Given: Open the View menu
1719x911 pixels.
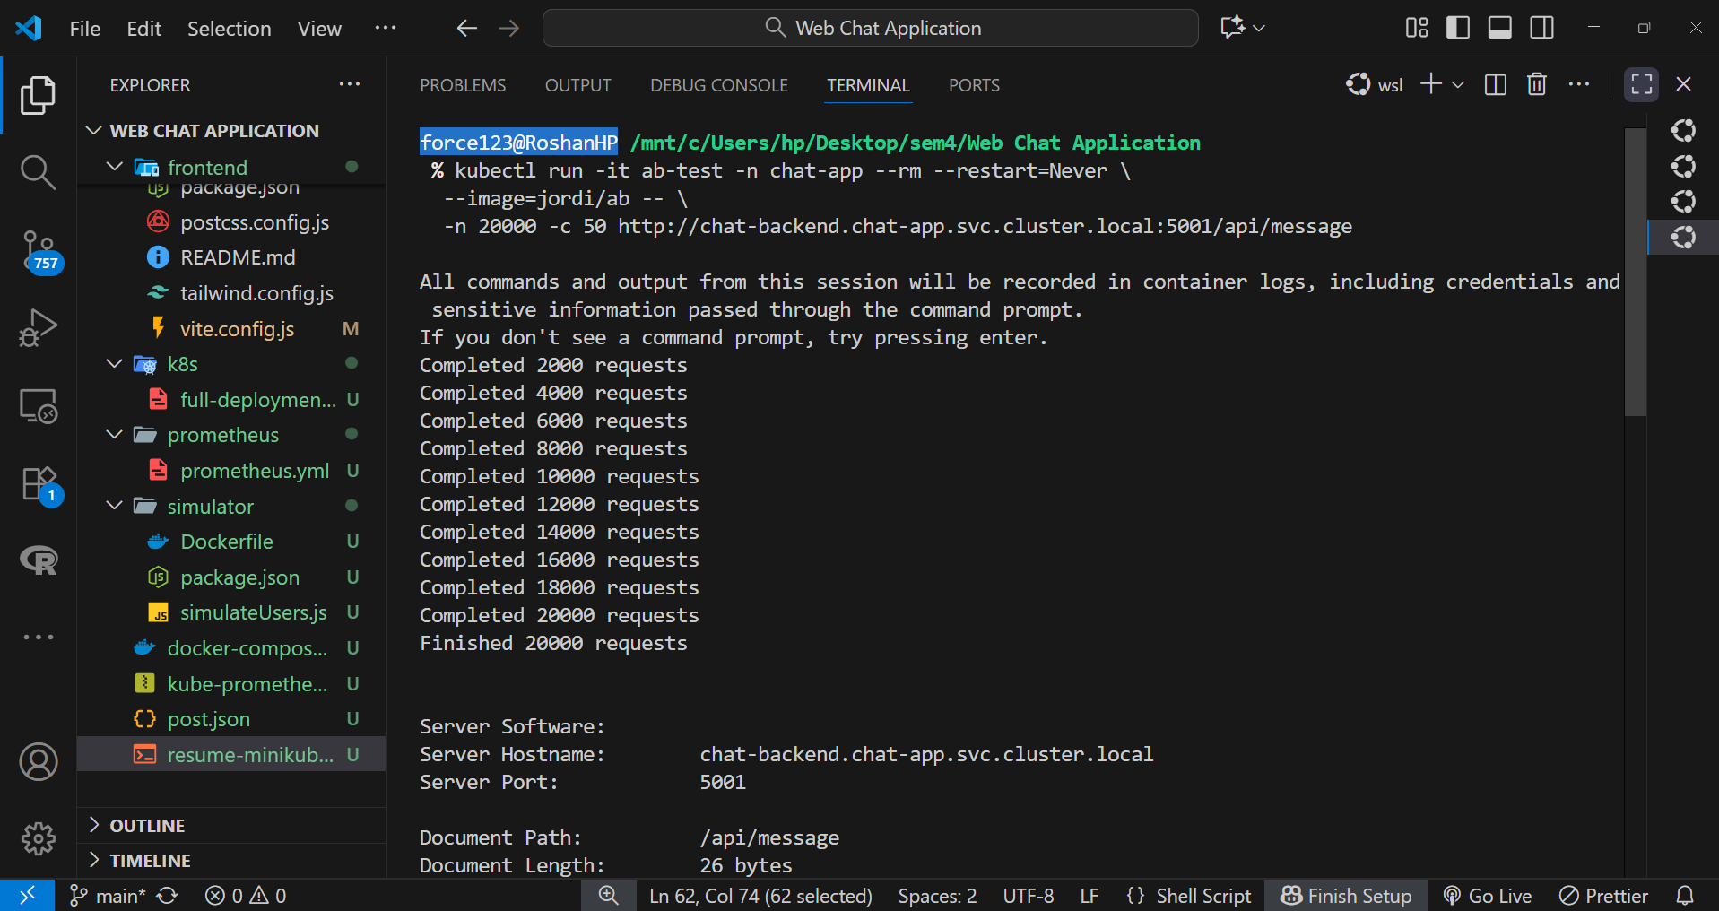Looking at the screenshot, I should pyautogui.click(x=319, y=29).
